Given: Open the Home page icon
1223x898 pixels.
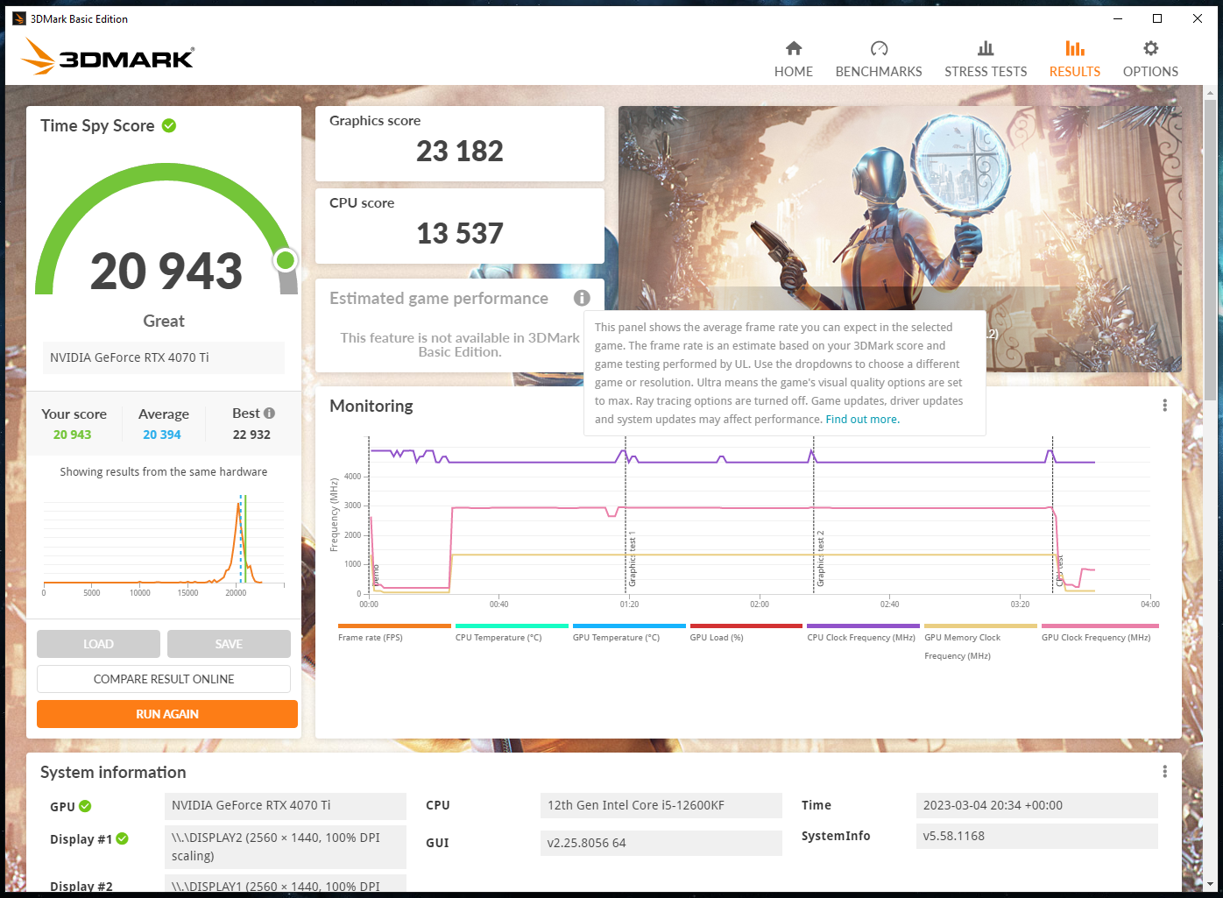Looking at the screenshot, I should 793,49.
